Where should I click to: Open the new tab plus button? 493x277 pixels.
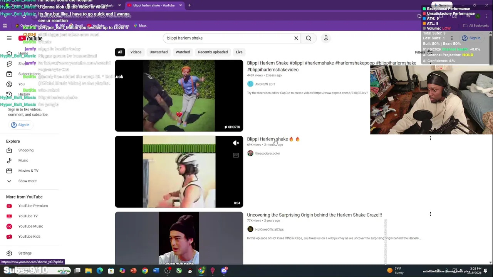189,5
